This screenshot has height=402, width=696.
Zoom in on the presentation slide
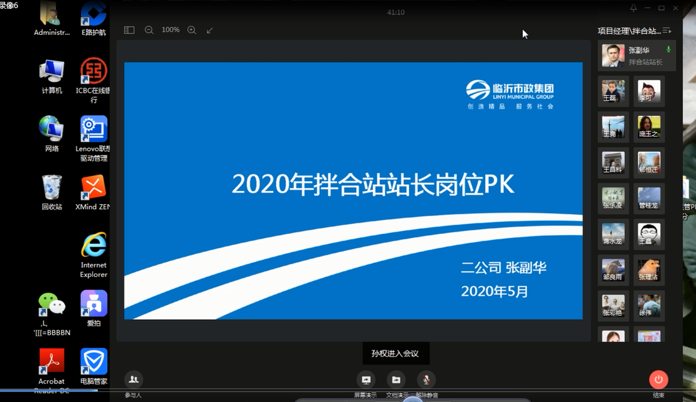191,29
